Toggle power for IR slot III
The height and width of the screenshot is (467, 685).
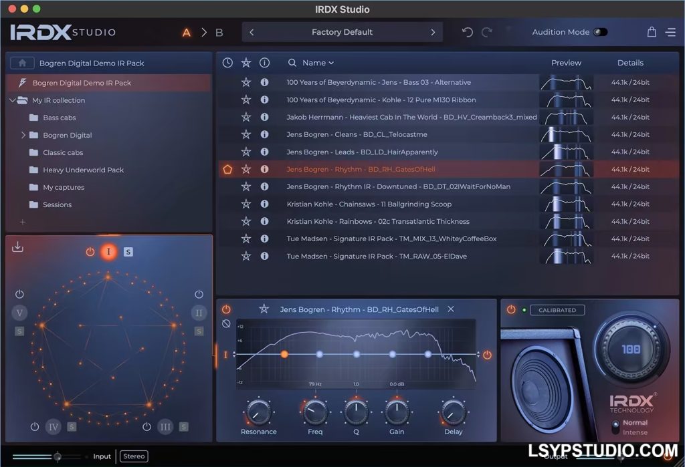click(146, 427)
